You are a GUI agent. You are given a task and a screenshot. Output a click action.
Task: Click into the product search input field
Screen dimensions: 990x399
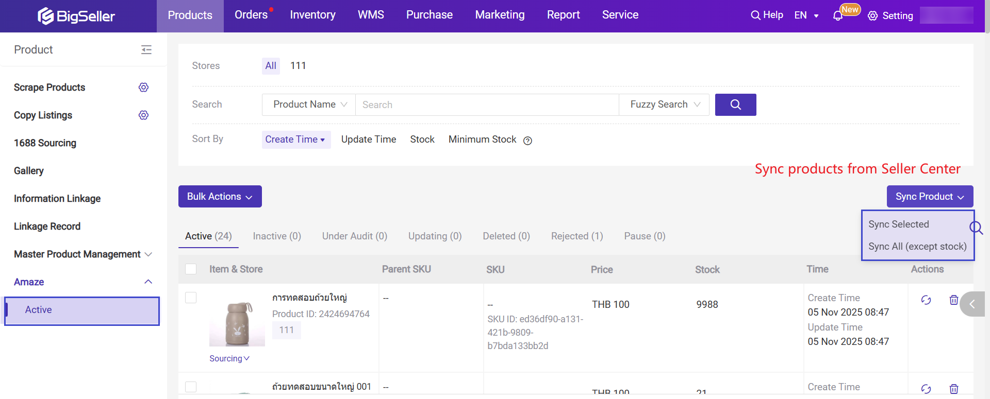tap(487, 105)
